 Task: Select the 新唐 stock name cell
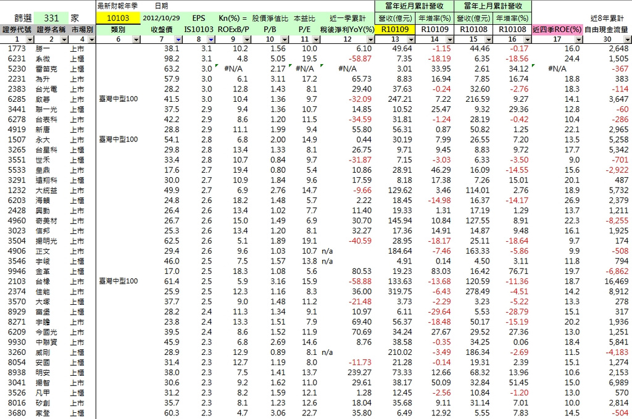click(x=43, y=130)
